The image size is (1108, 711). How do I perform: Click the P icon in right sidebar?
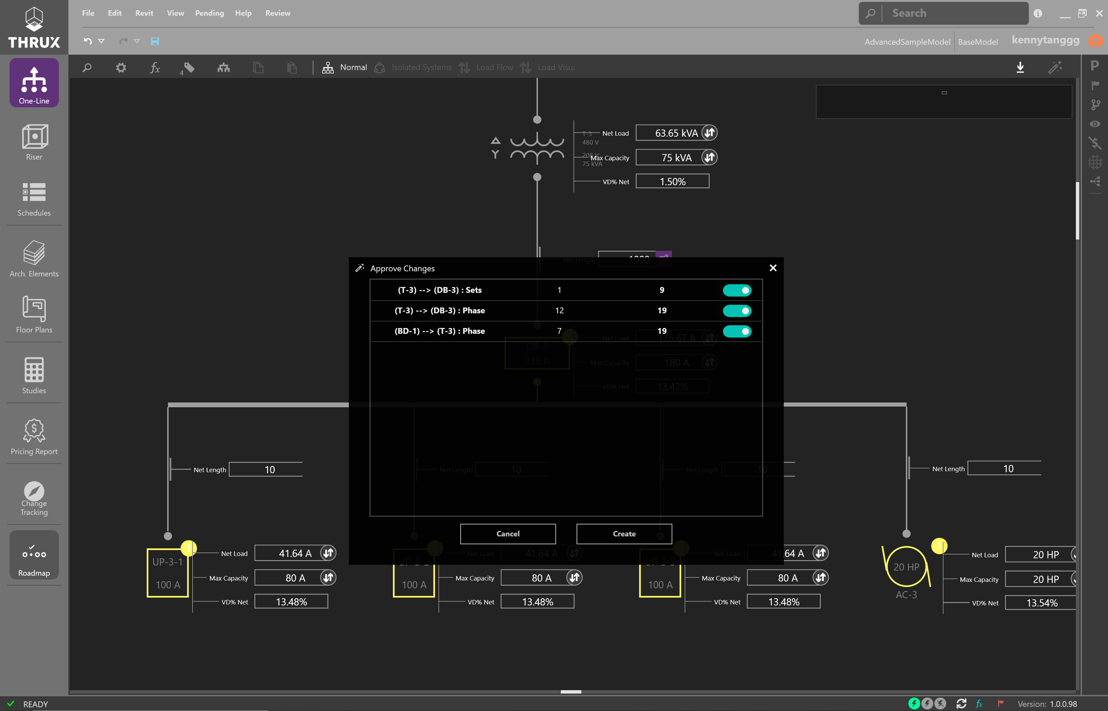coord(1095,66)
